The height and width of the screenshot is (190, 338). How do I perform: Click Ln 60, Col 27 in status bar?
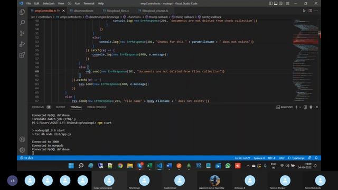242,158
